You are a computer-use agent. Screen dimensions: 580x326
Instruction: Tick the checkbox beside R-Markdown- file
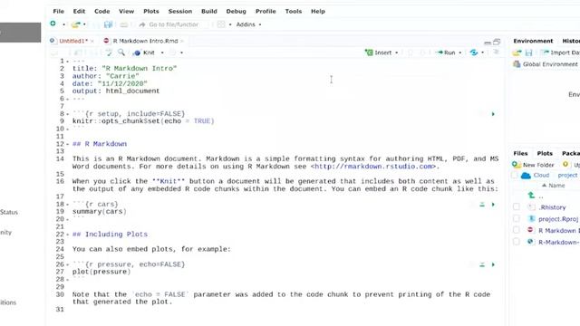[x=517, y=242]
